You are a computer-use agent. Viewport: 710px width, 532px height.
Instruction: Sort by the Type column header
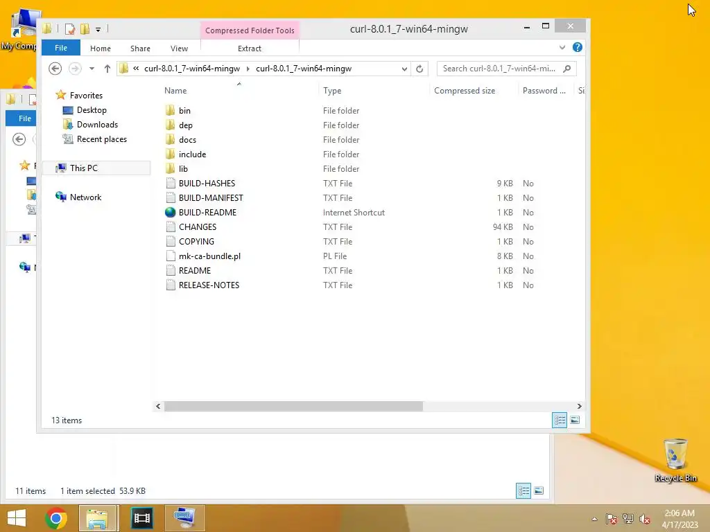pos(332,91)
